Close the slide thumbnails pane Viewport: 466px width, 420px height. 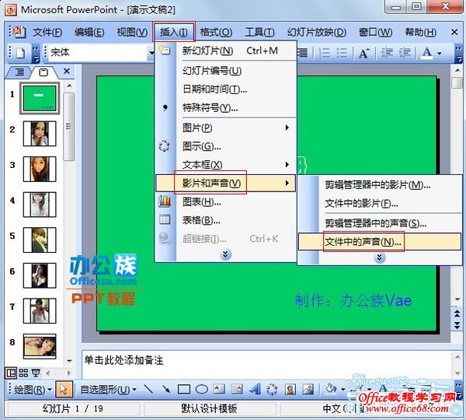click(x=67, y=71)
